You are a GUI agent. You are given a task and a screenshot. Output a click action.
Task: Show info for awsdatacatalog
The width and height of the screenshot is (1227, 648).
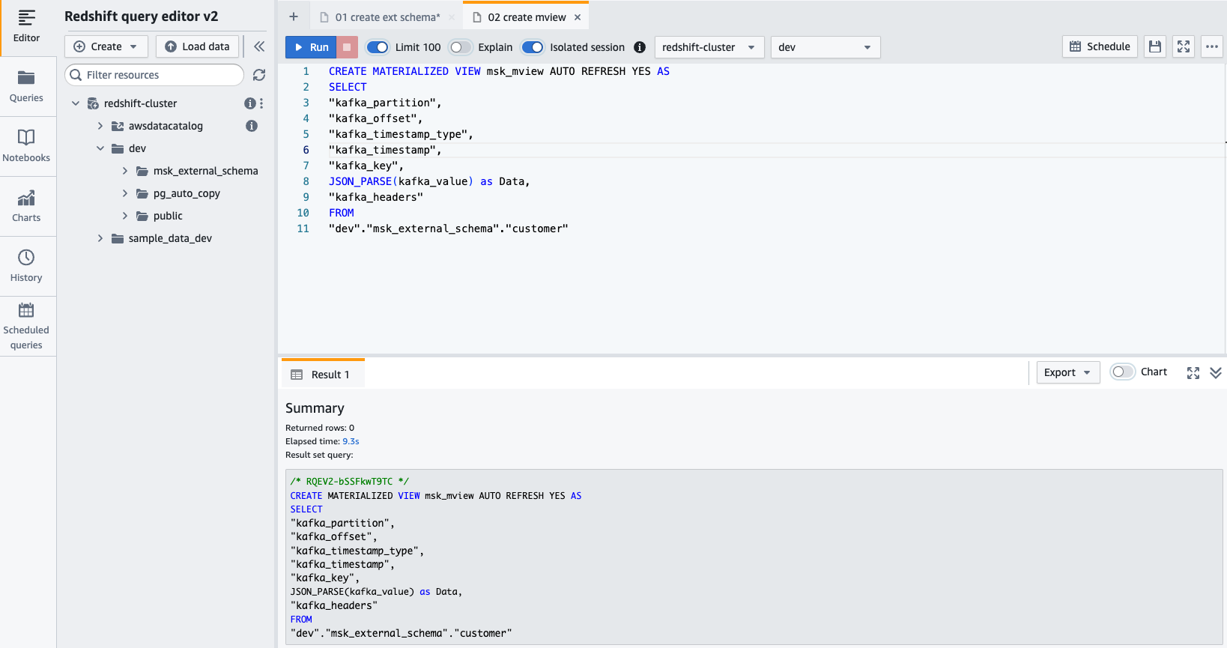(x=252, y=126)
